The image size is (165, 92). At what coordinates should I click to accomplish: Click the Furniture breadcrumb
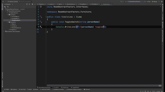[x=56, y=87]
